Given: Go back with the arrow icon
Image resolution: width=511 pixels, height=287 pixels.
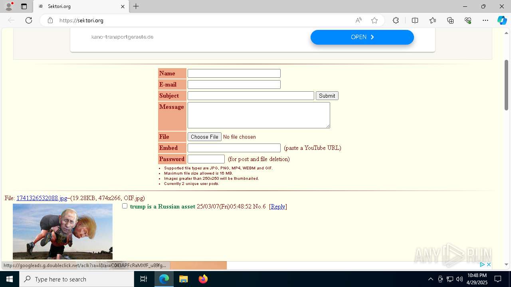Looking at the screenshot, I should (11, 20).
